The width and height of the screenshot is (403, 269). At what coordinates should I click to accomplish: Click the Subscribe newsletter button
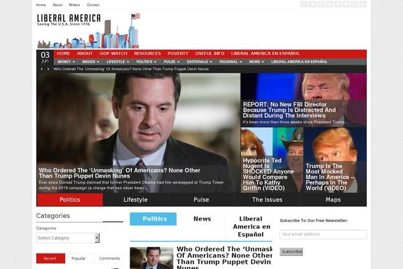pyautogui.click(x=292, y=252)
